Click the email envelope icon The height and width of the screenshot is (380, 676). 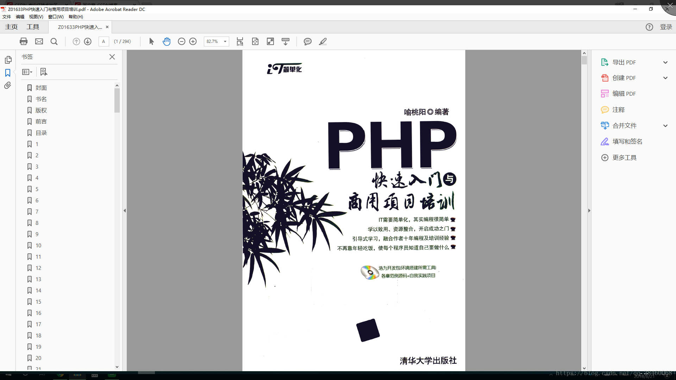(39, 42)
